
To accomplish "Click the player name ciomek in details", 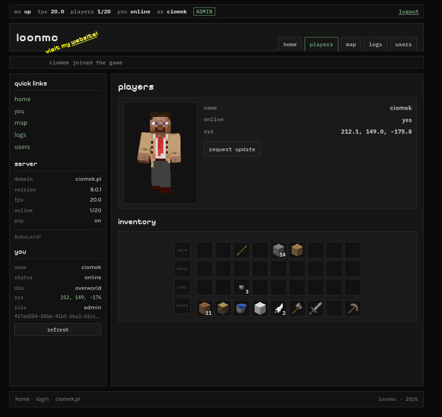I will tap(401, 108).
